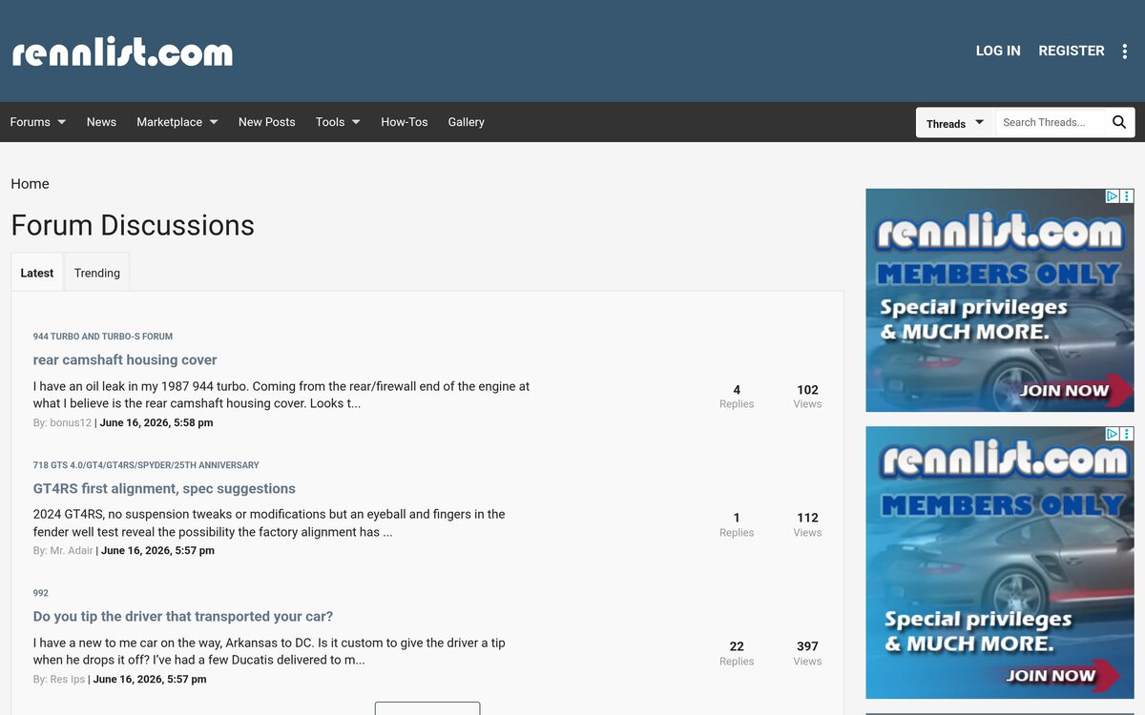1145x715 pixels.
Task: Open the 718 GTS 4.0/GT4/GT4RS forum link
Action: [x=146, y=465]
